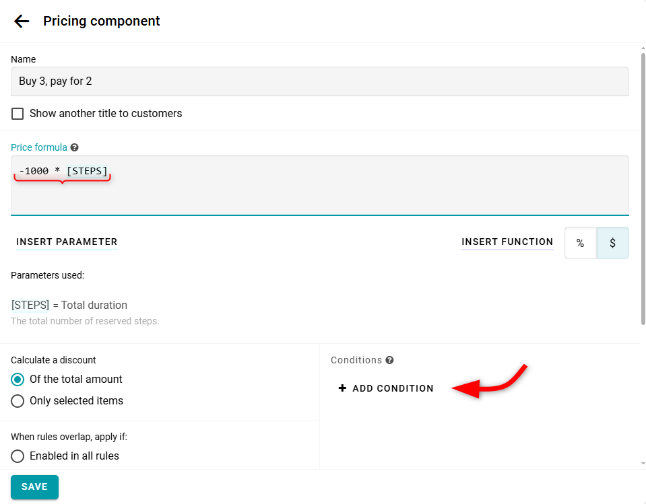
Task: Switch to percent discount mode
Action: (580, 243)
